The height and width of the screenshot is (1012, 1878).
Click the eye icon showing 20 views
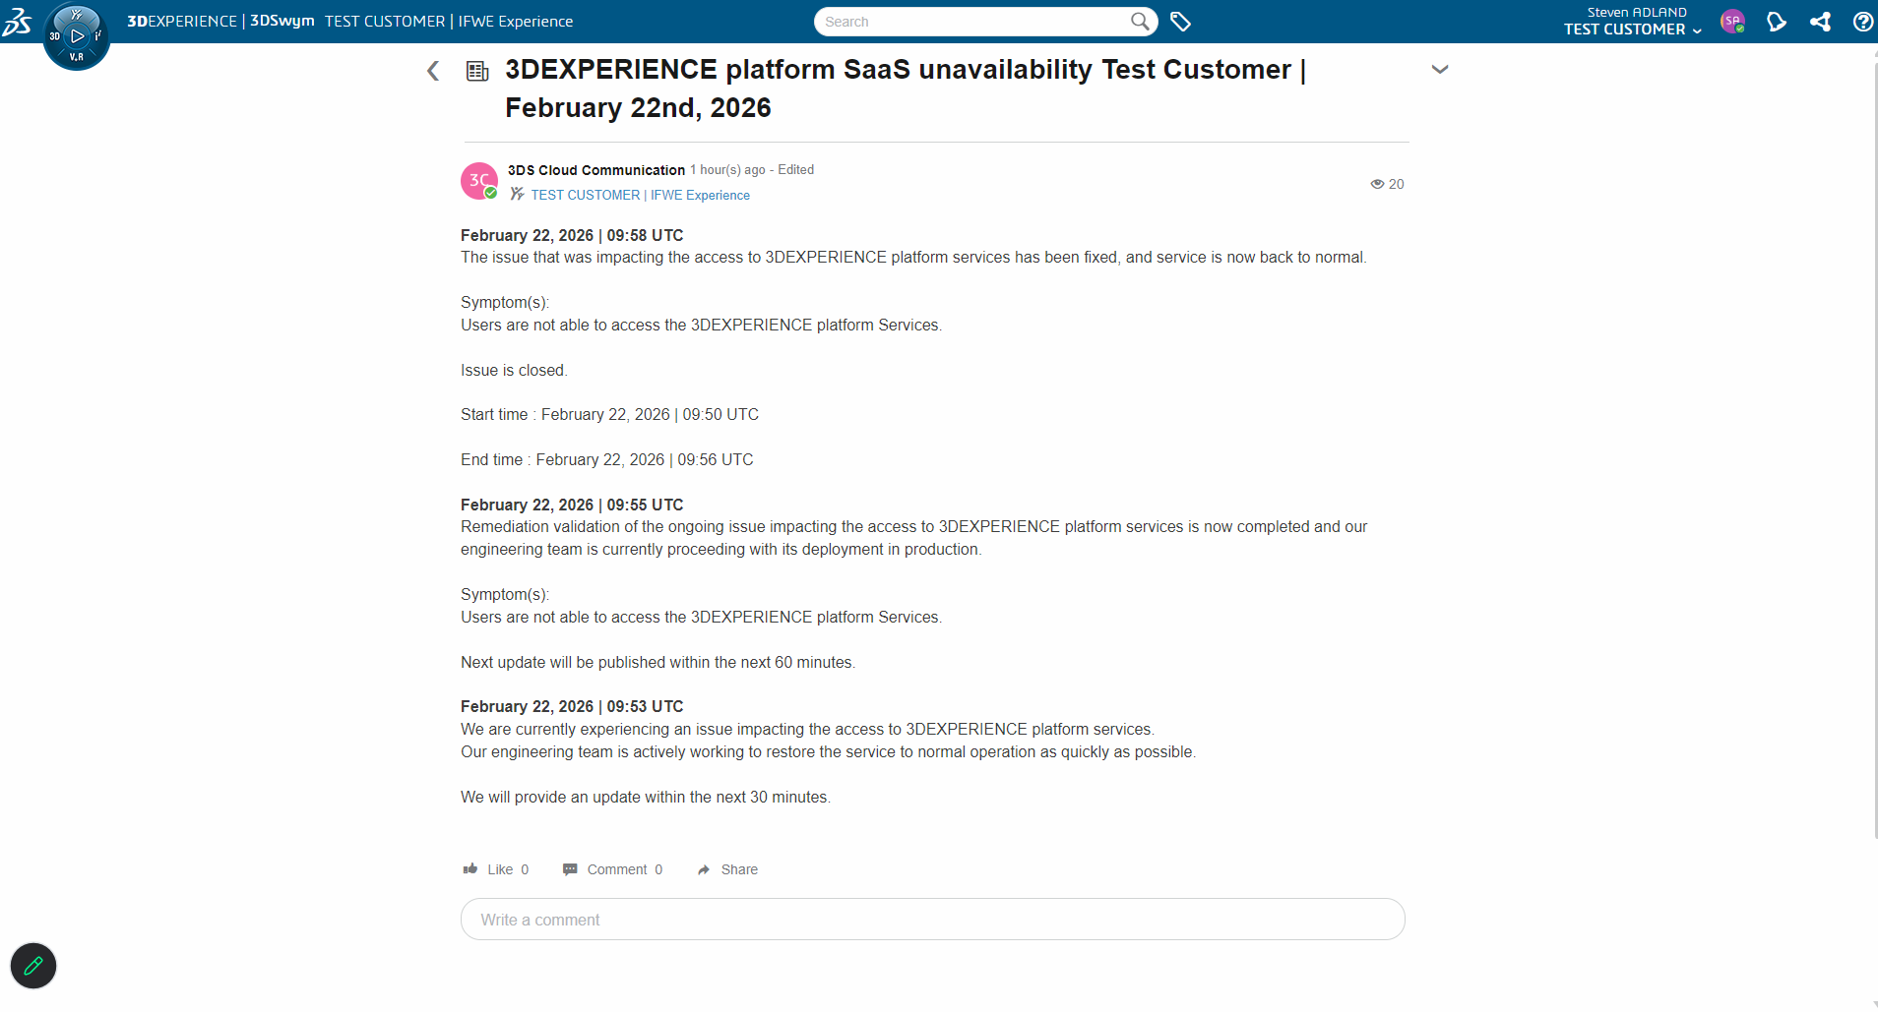(1377, 184)
